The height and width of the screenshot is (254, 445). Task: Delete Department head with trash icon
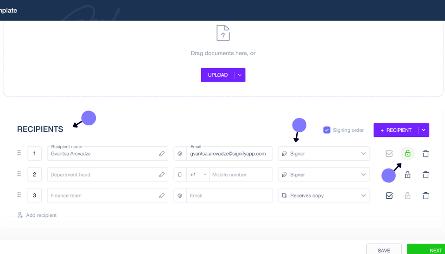pos(426,175)
